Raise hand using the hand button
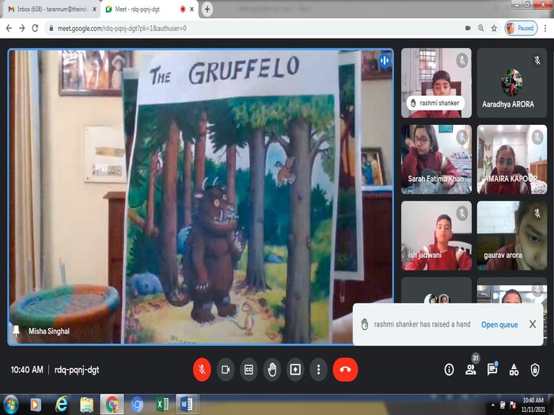 point(272,369)
